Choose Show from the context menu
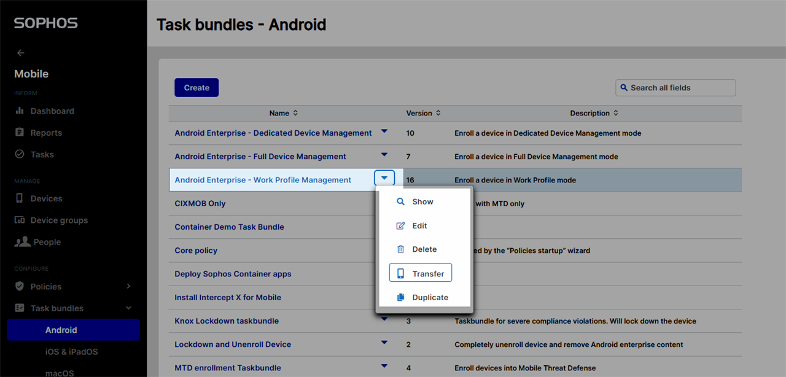The image size is (786, 377). click(x=422, y=201)
